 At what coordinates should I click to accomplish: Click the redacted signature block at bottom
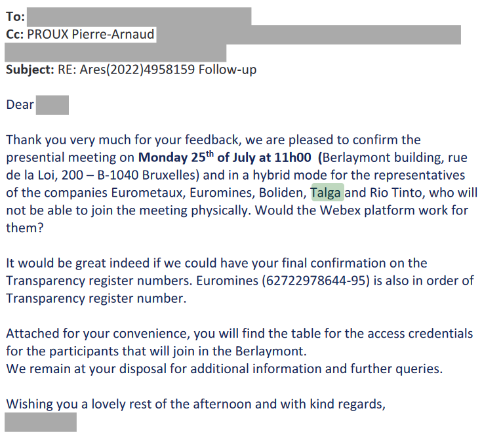click(x=41, y=422)
